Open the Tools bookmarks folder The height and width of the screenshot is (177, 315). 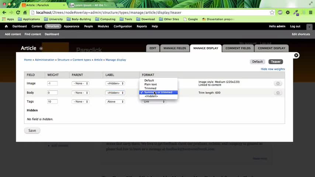point(126,19)
